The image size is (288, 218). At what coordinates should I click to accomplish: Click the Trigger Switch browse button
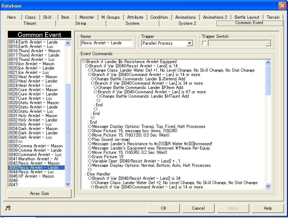click(268, 43)
